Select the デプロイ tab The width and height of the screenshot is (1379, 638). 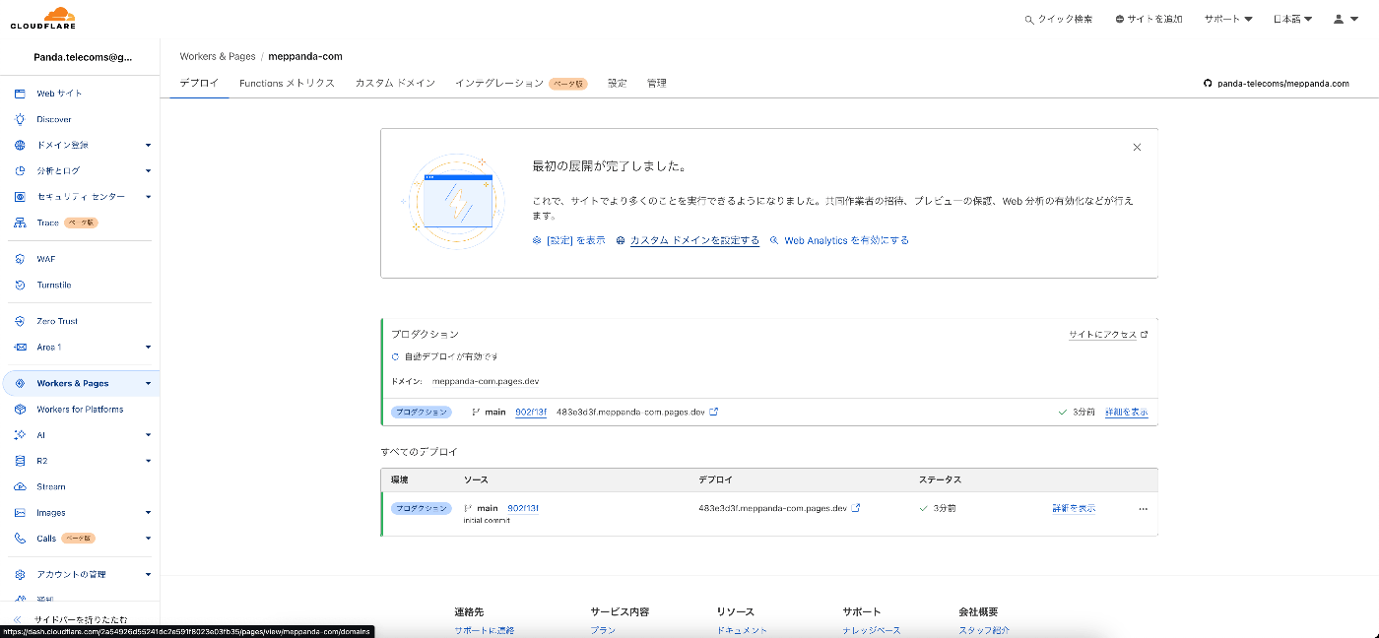(199, 84)
